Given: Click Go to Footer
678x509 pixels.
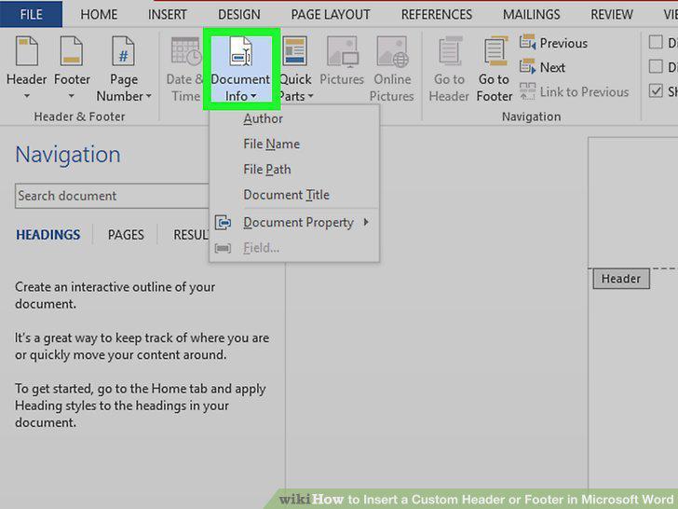Looking at the screenshot, I should click(495, 68).
